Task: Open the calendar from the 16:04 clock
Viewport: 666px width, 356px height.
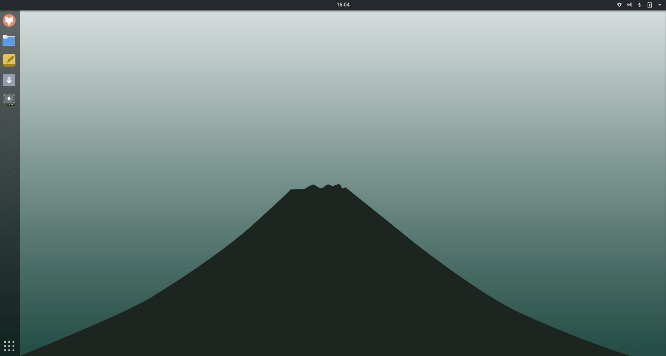Action: (x=343, y=5)
